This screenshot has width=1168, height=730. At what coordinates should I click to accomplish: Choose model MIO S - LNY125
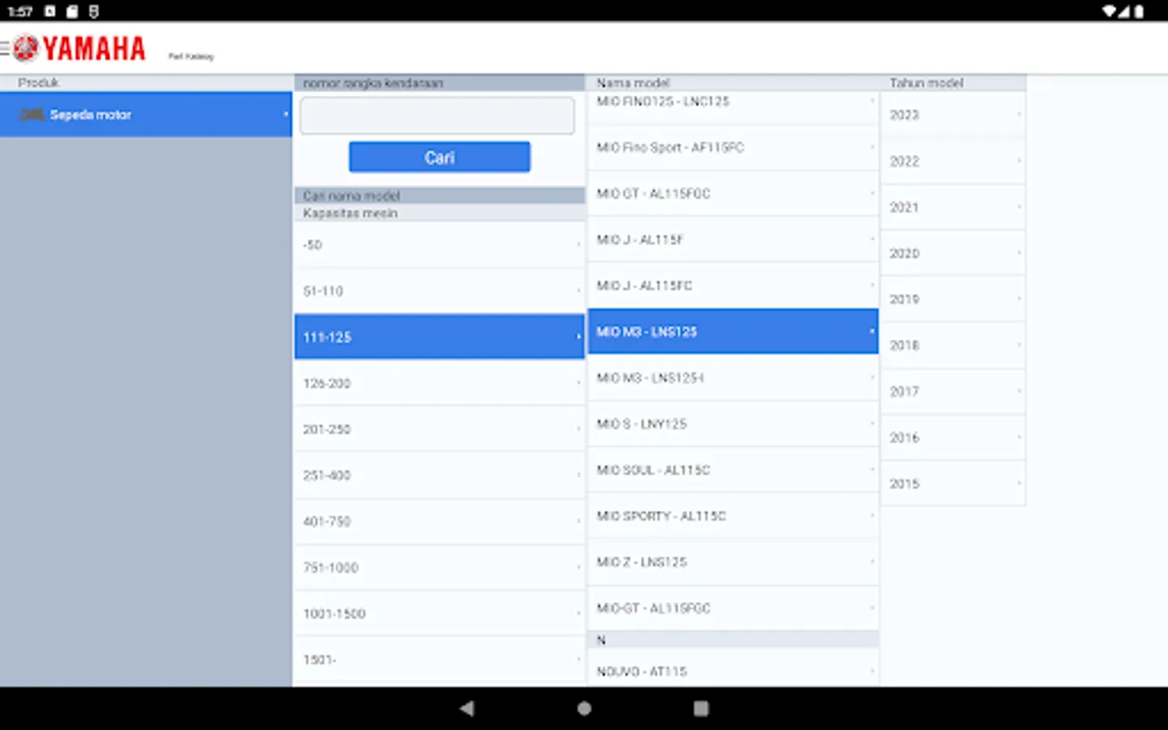pos(732,424)
